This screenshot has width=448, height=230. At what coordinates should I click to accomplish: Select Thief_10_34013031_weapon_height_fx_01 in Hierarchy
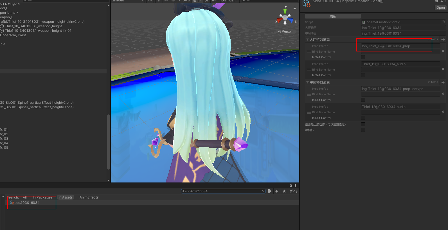tap(38, 31)
